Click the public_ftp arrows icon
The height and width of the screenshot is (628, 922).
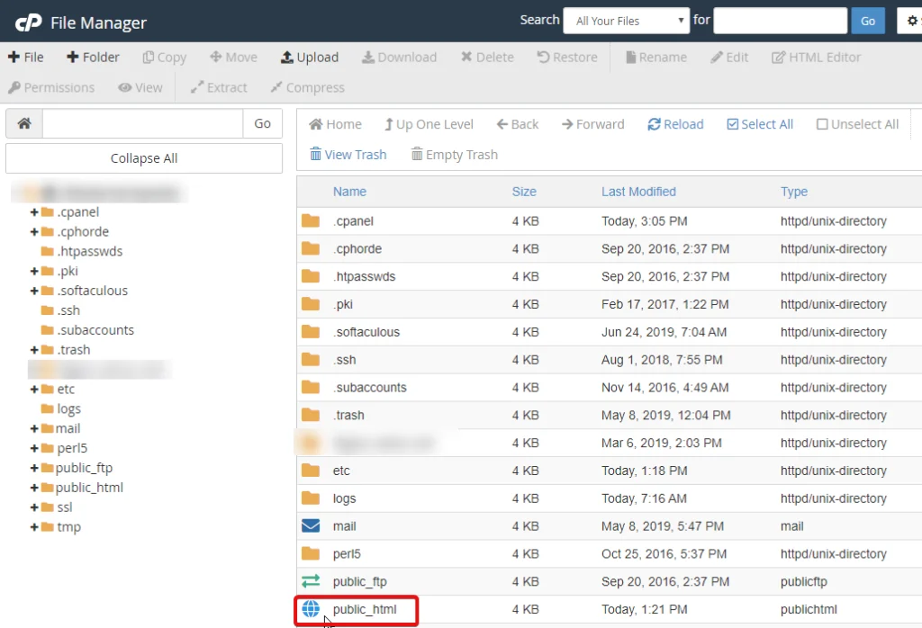(x=311, y=581)
